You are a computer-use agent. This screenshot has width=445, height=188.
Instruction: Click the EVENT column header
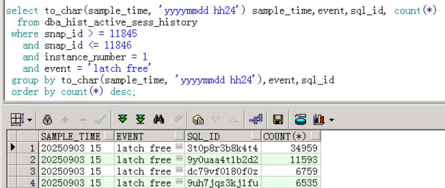click(150, 137)
